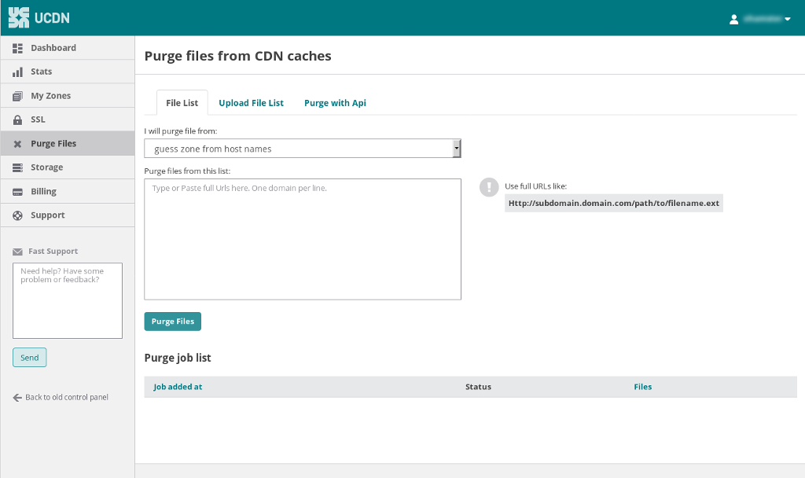Switch to the Purge with Api tab

[335, 103]
